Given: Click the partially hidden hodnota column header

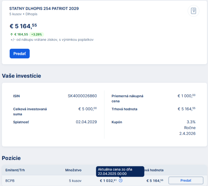Looking at the screenshot, I should coord(154,170).
